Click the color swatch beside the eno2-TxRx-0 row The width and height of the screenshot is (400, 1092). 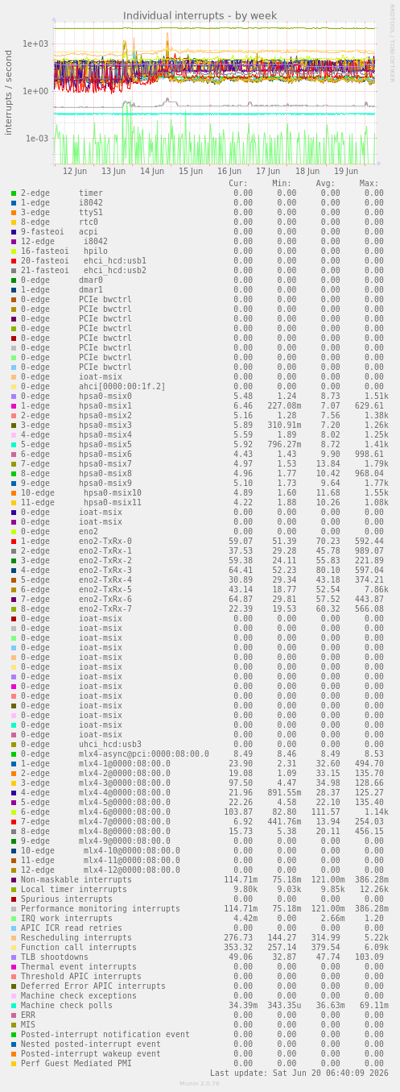click(14, 542)
